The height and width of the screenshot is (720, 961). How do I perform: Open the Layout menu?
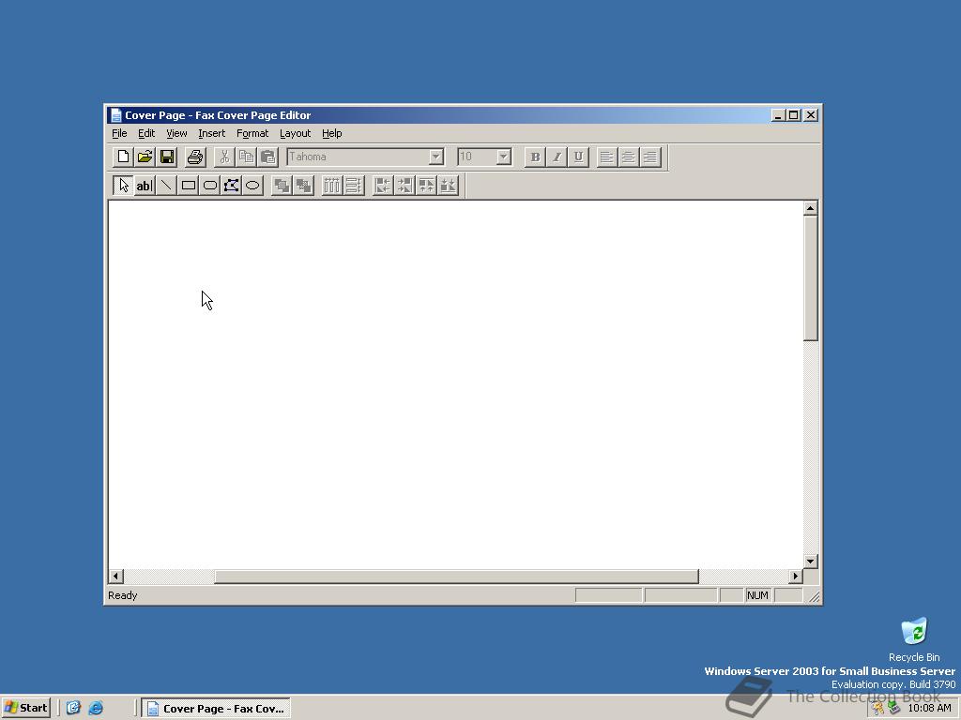pyautogui.click(x=295, y=133)
